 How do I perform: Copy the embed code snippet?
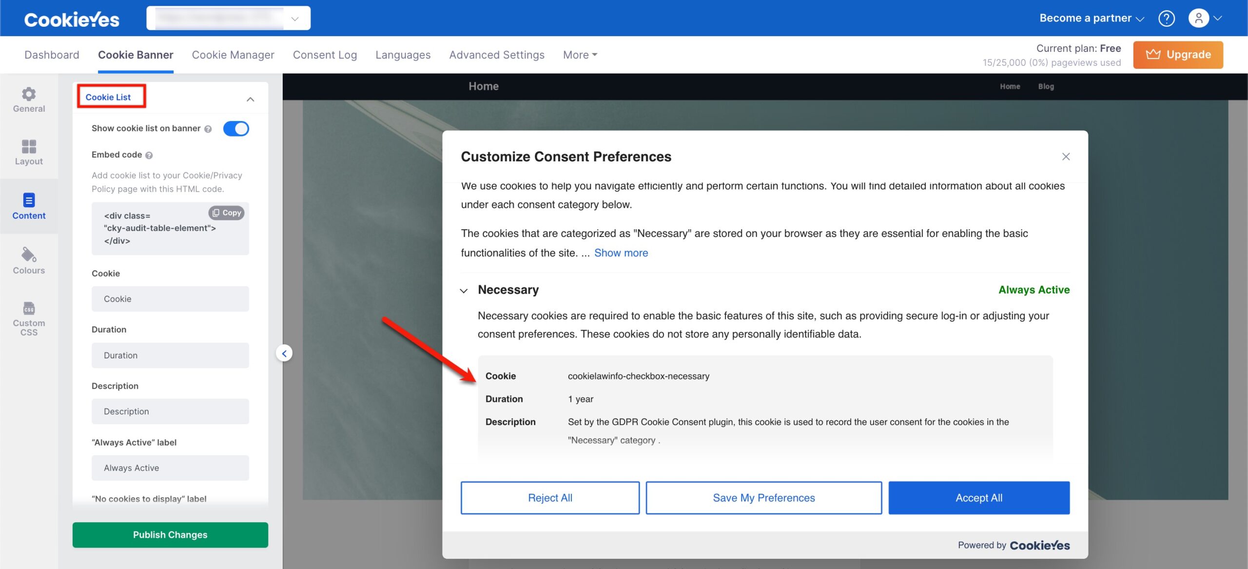point(227,213)
